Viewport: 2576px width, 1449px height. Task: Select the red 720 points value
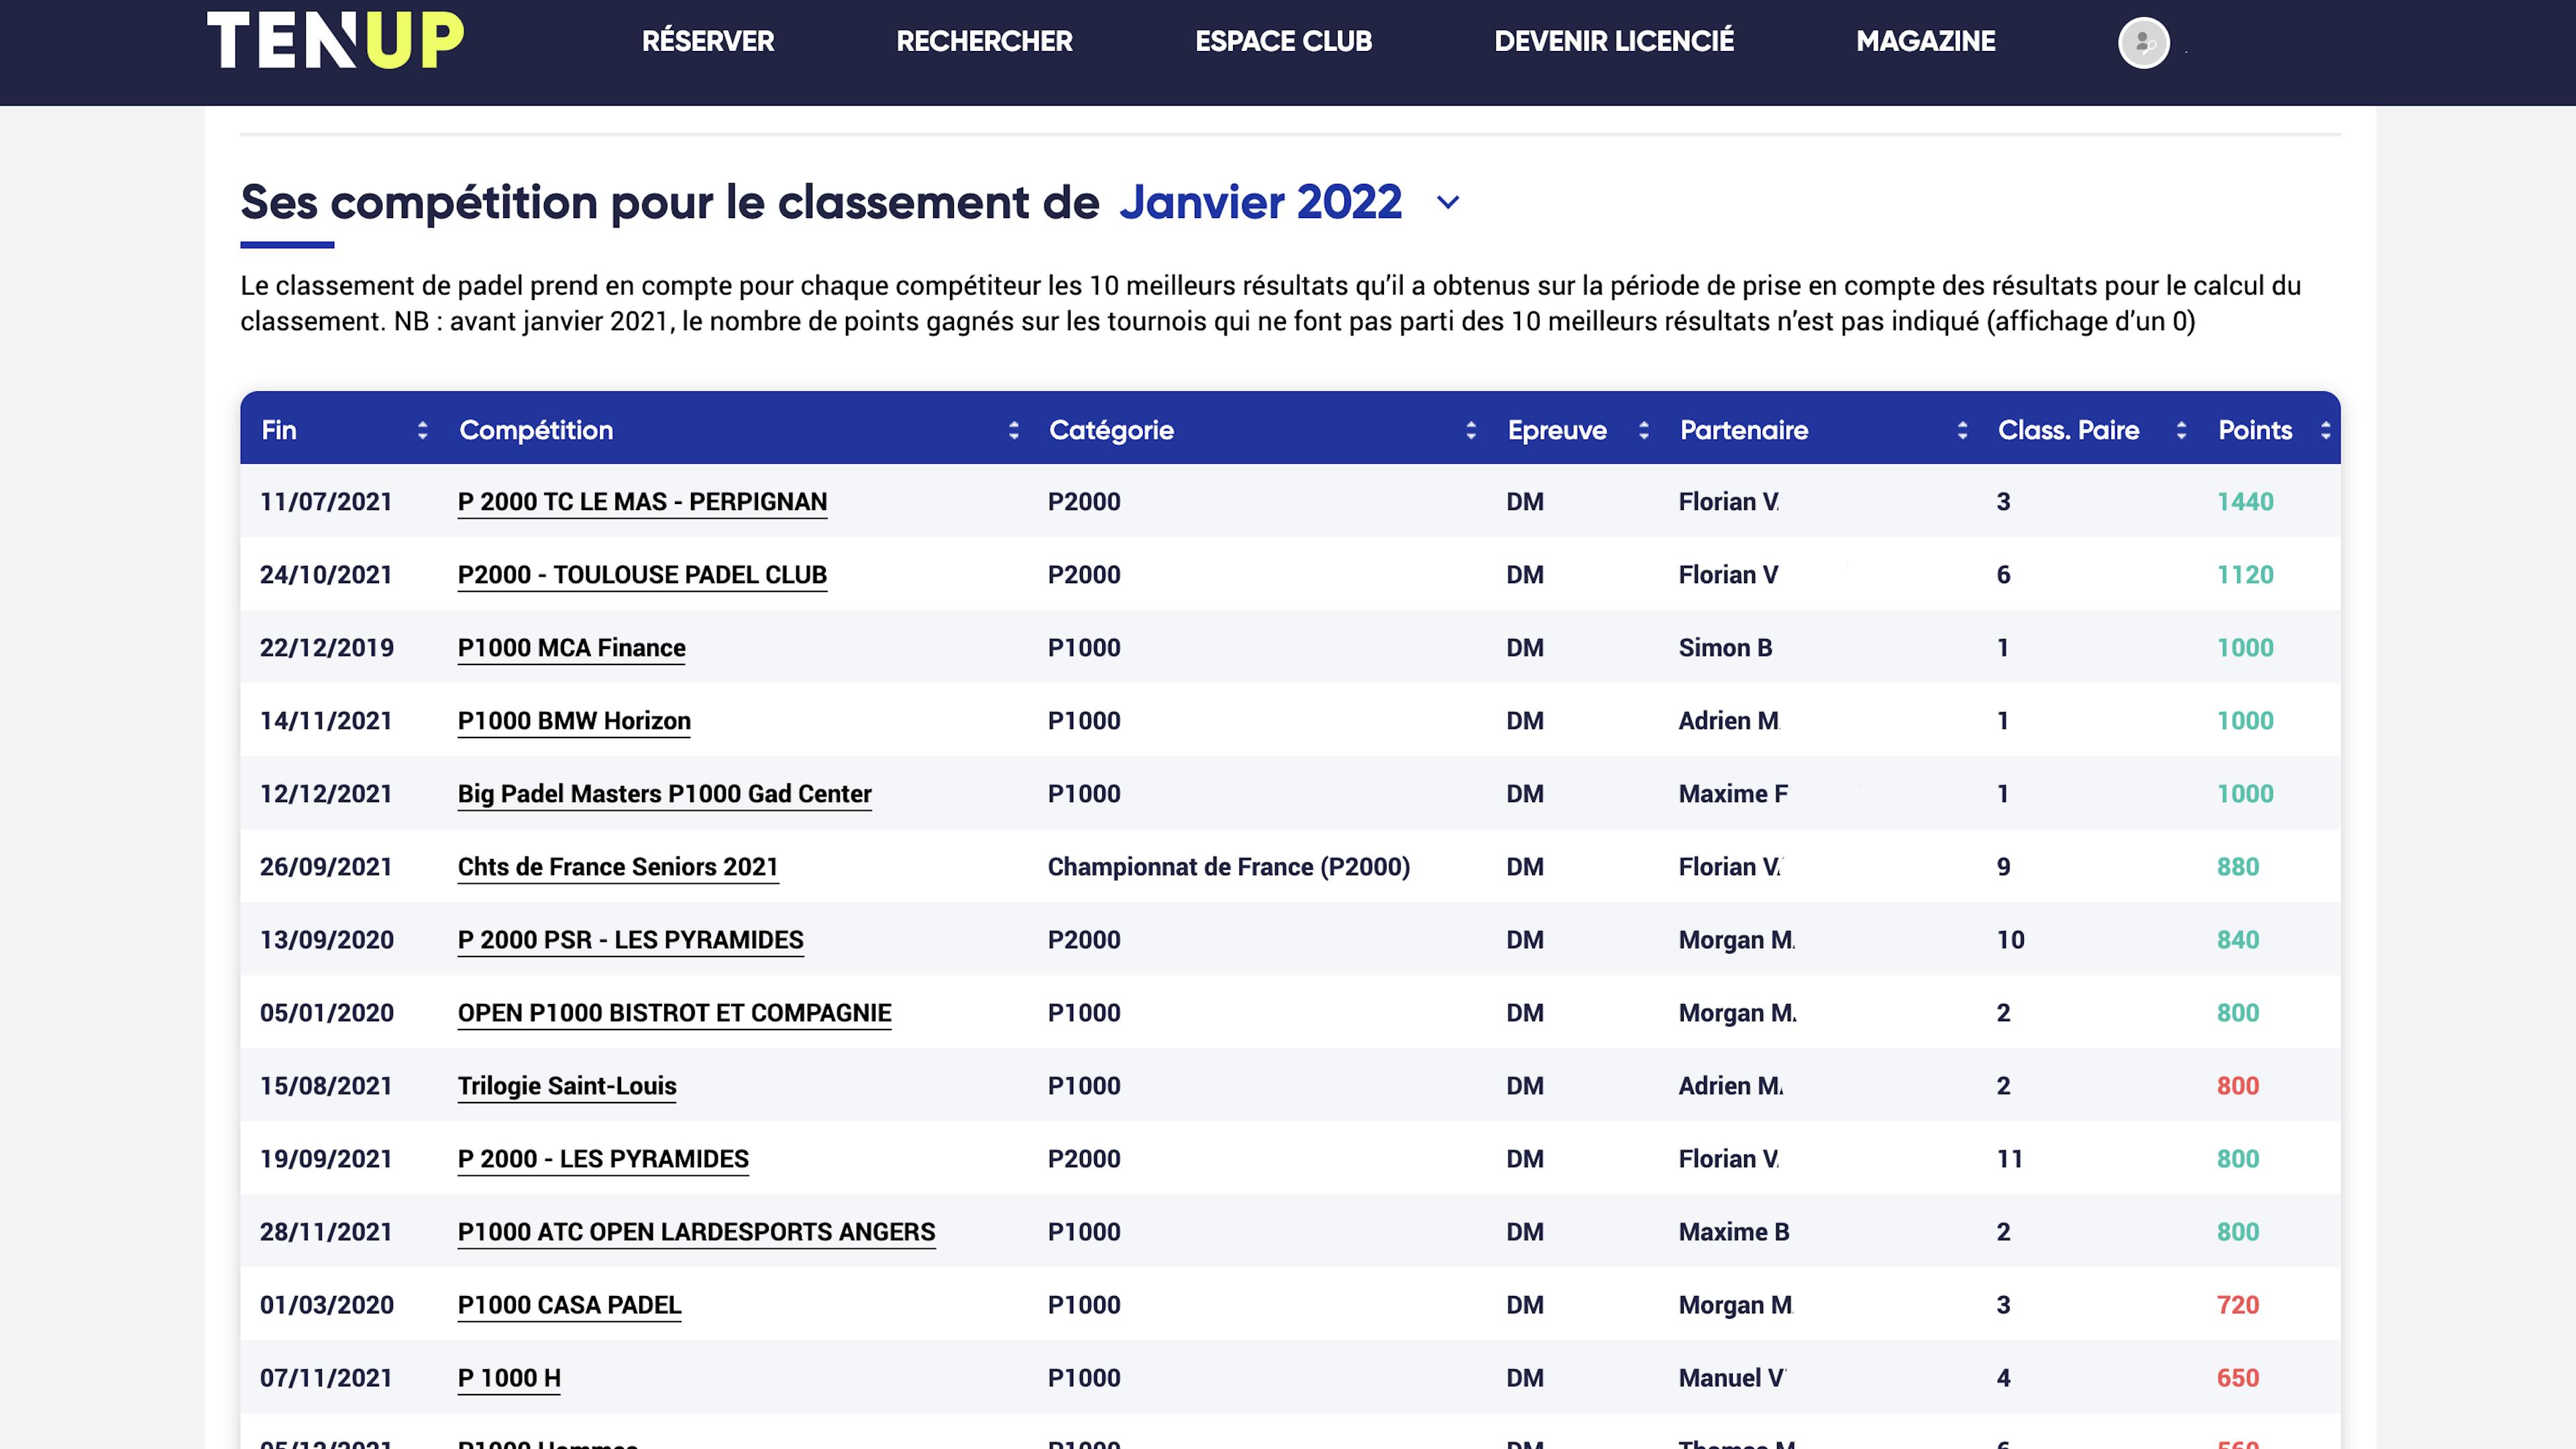[2238, 1306]
